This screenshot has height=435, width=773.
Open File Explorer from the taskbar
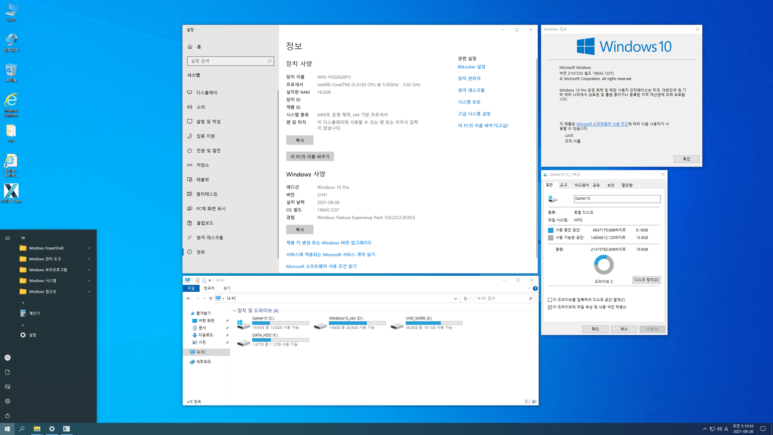click(37, 429)
